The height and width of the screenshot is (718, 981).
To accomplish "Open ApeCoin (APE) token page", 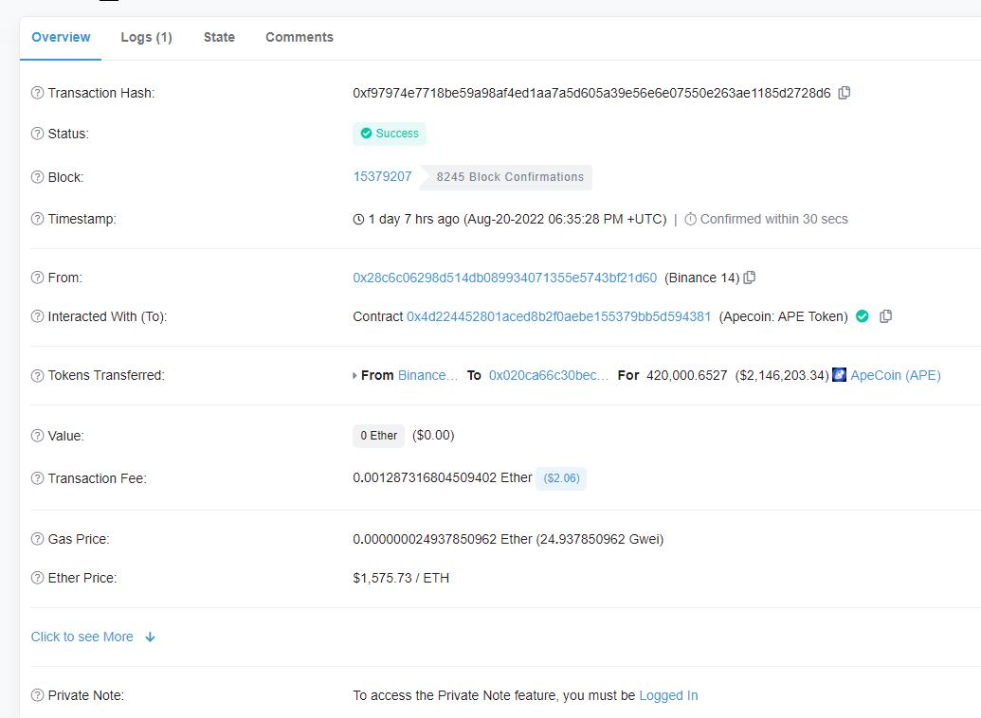I will tap(895, 375).
